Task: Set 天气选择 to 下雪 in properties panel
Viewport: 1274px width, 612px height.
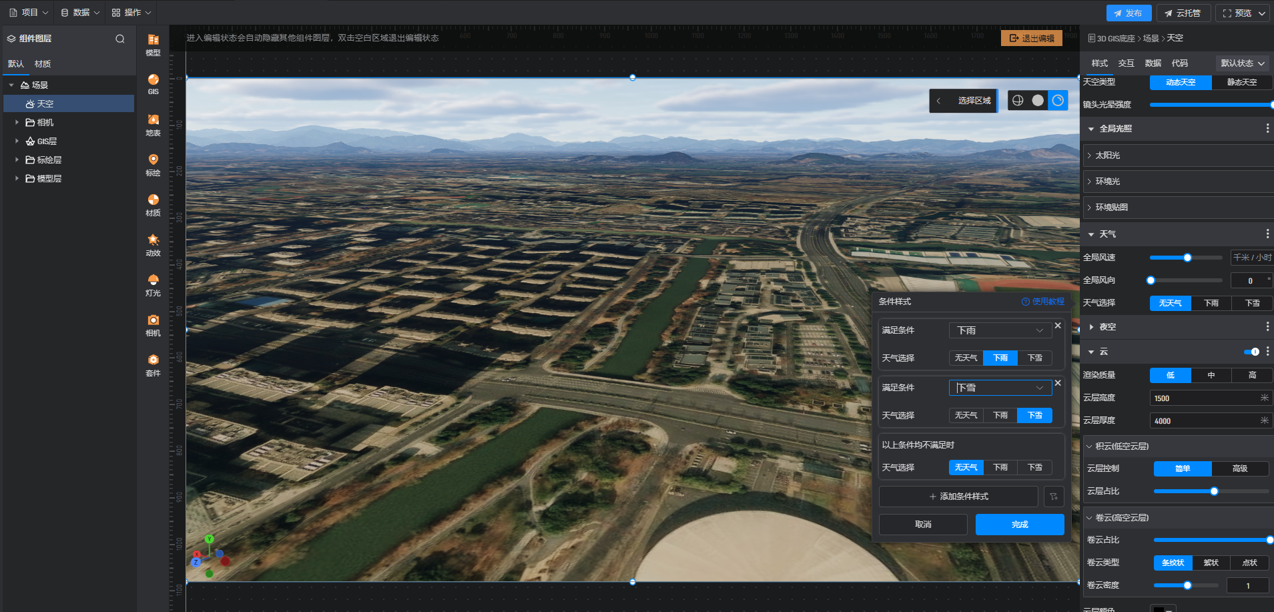Action: click(x=1252, y=303)
